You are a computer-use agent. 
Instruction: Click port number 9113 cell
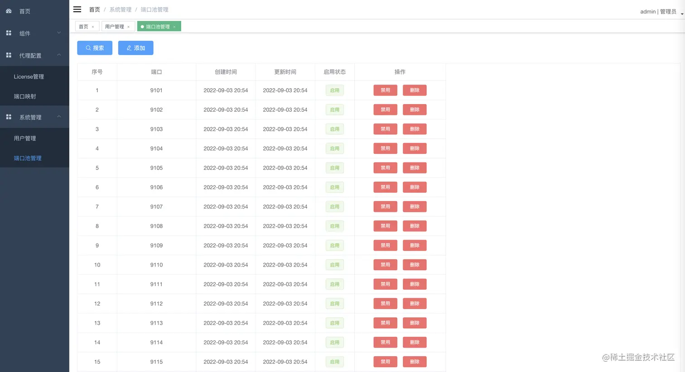[156, 323]
